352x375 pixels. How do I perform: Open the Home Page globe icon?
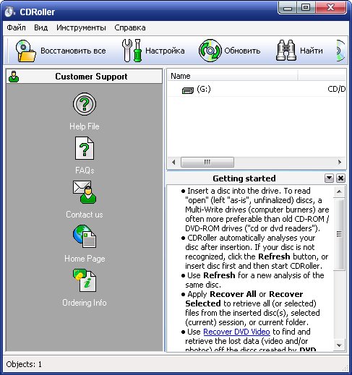[x=85, y=236]
